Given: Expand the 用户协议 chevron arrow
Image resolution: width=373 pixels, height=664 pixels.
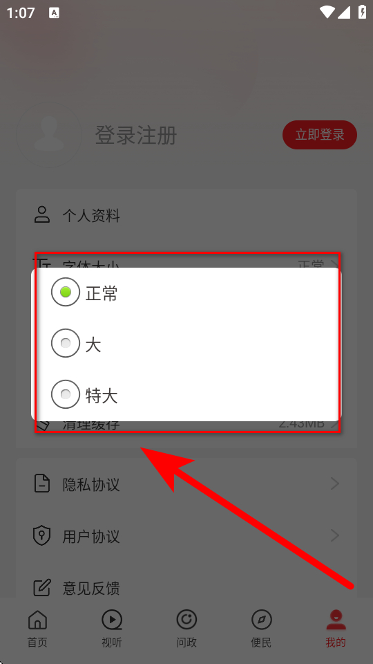Looking at the screenshot, I should [335, 535].
